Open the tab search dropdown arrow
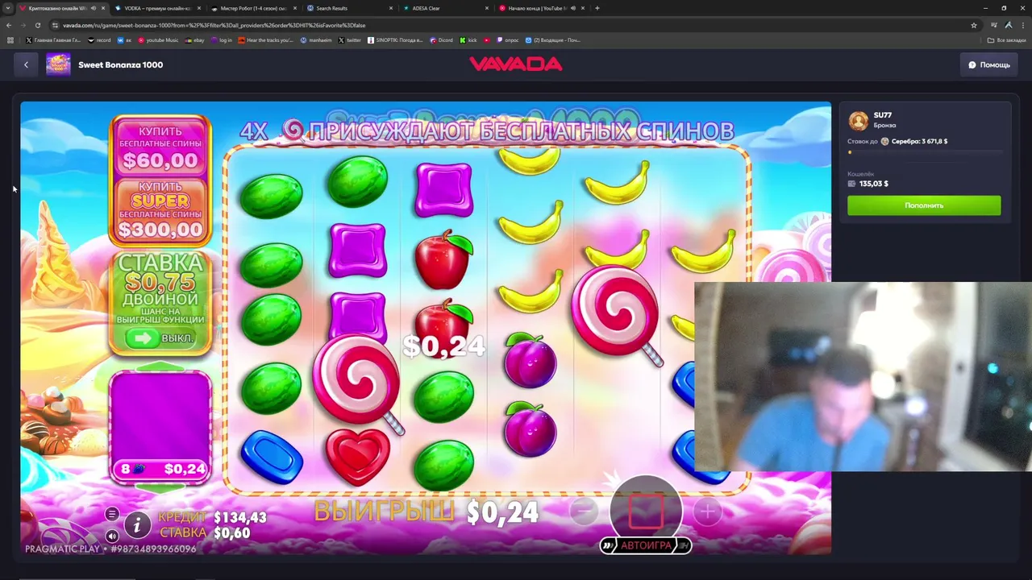 [9, 8]
